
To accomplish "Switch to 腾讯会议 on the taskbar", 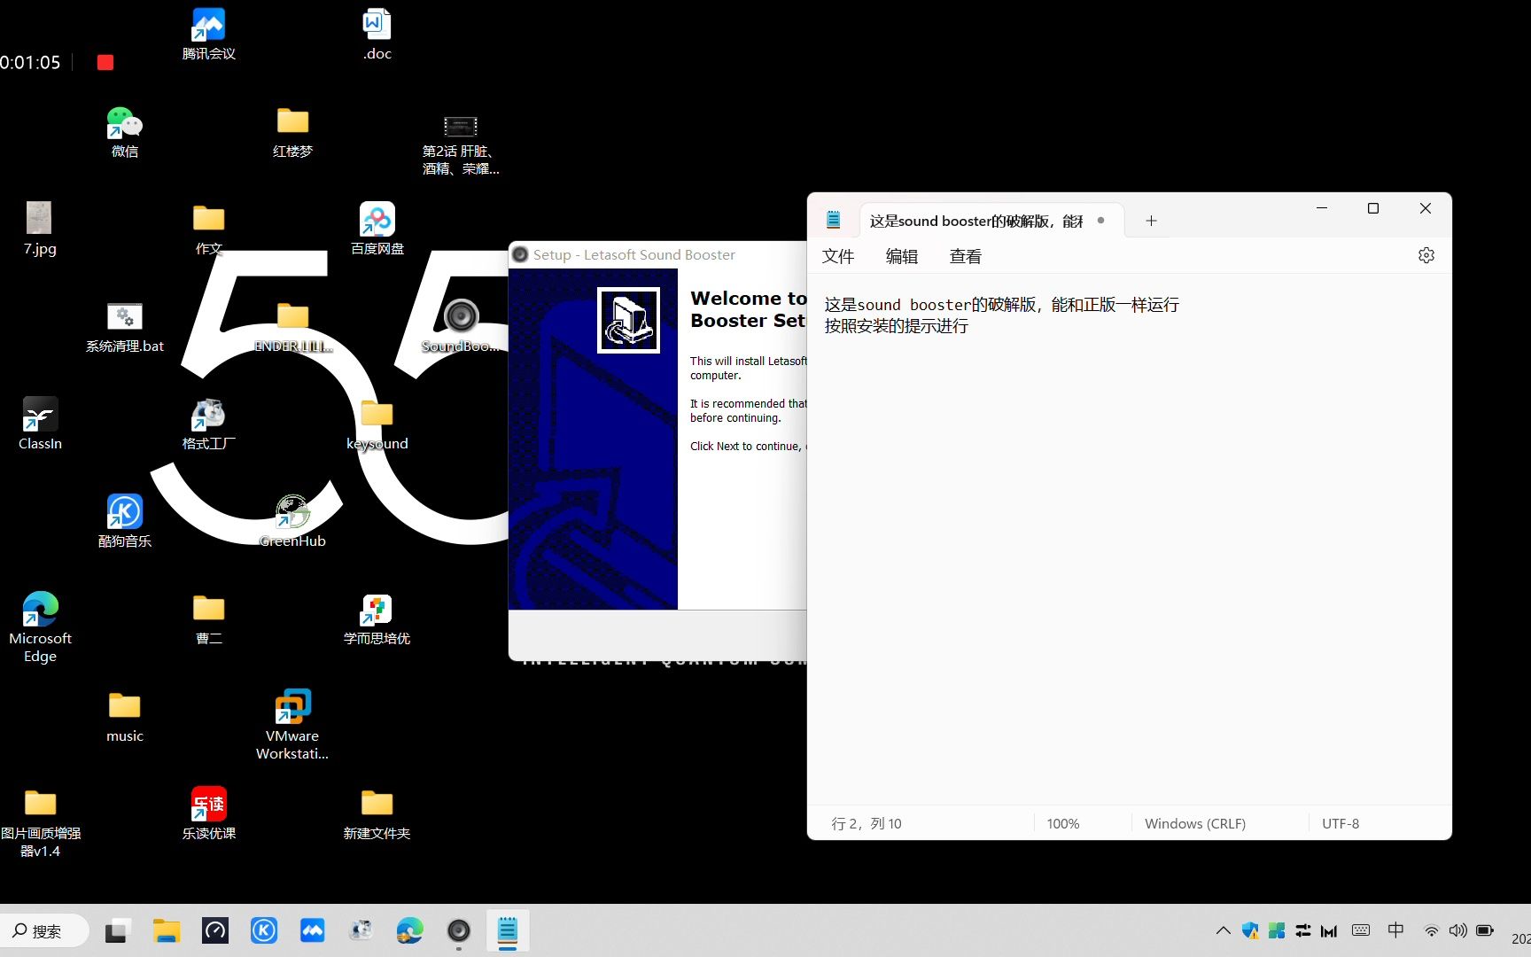I will click(313, 930).
